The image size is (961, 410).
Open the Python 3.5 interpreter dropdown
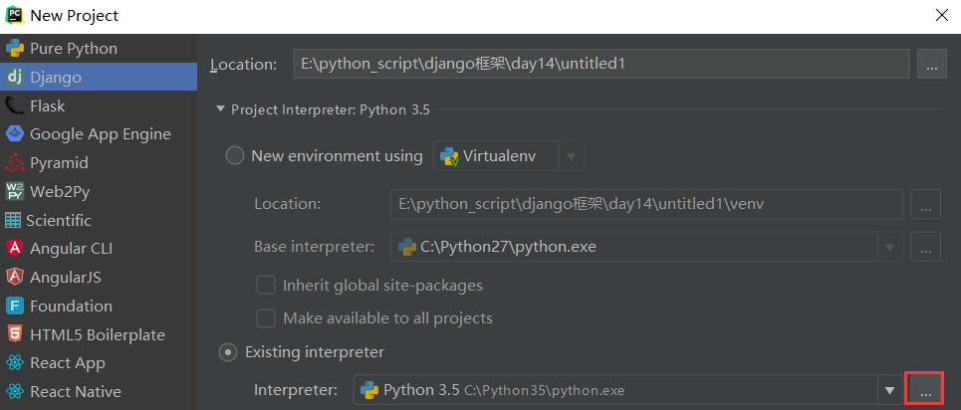point(889,390)
